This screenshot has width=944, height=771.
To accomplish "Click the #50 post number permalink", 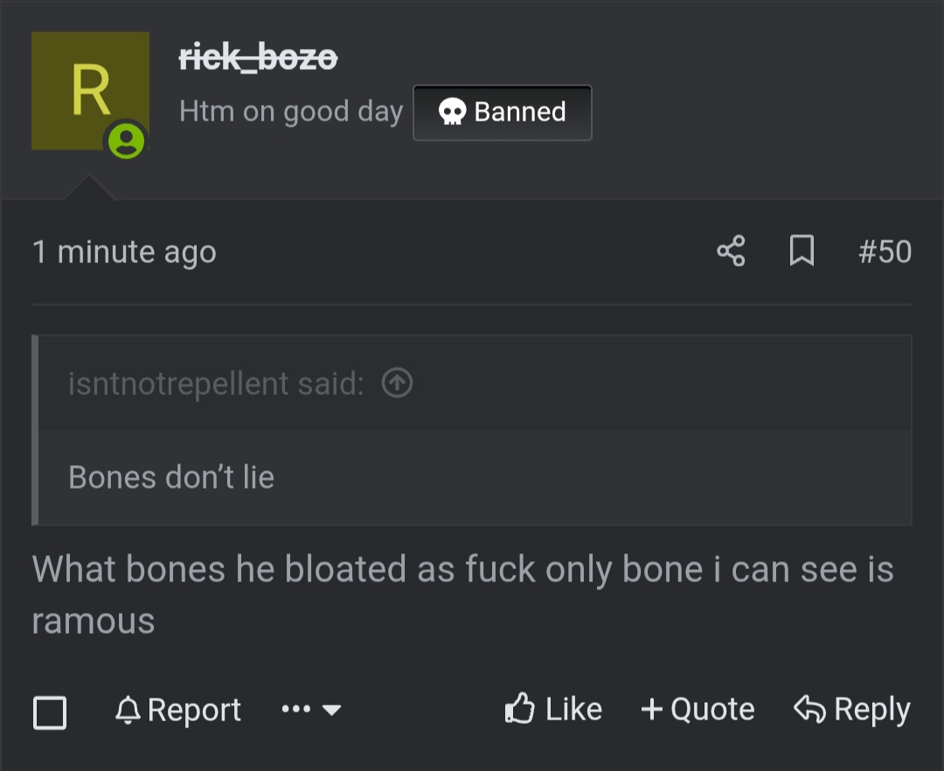I will [x=885, y=252].
